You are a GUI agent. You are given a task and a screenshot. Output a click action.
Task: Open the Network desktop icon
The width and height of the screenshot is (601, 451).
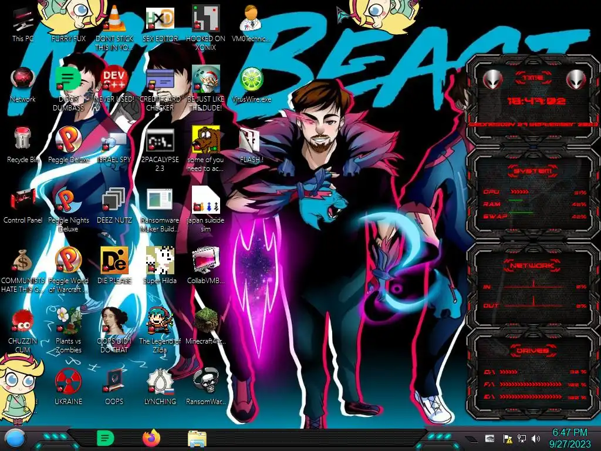pyautogui.click(x=23, y=80)
